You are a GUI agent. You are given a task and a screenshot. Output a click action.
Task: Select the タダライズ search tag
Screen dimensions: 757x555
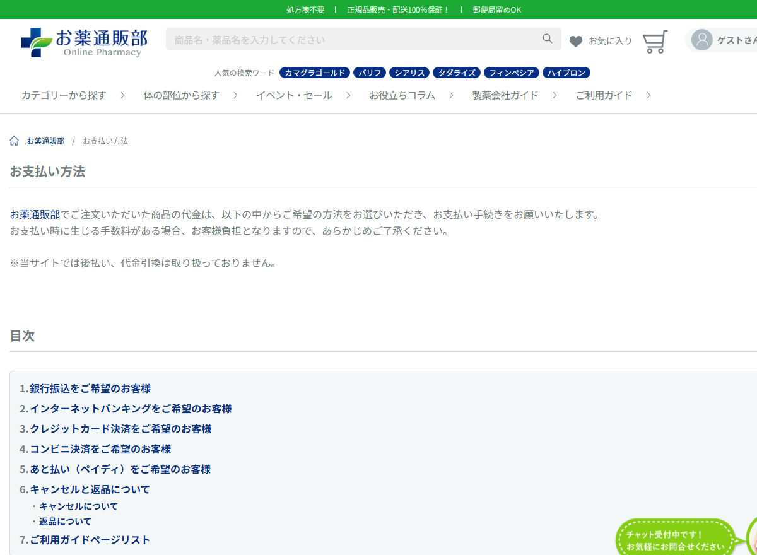coord(457,73)
